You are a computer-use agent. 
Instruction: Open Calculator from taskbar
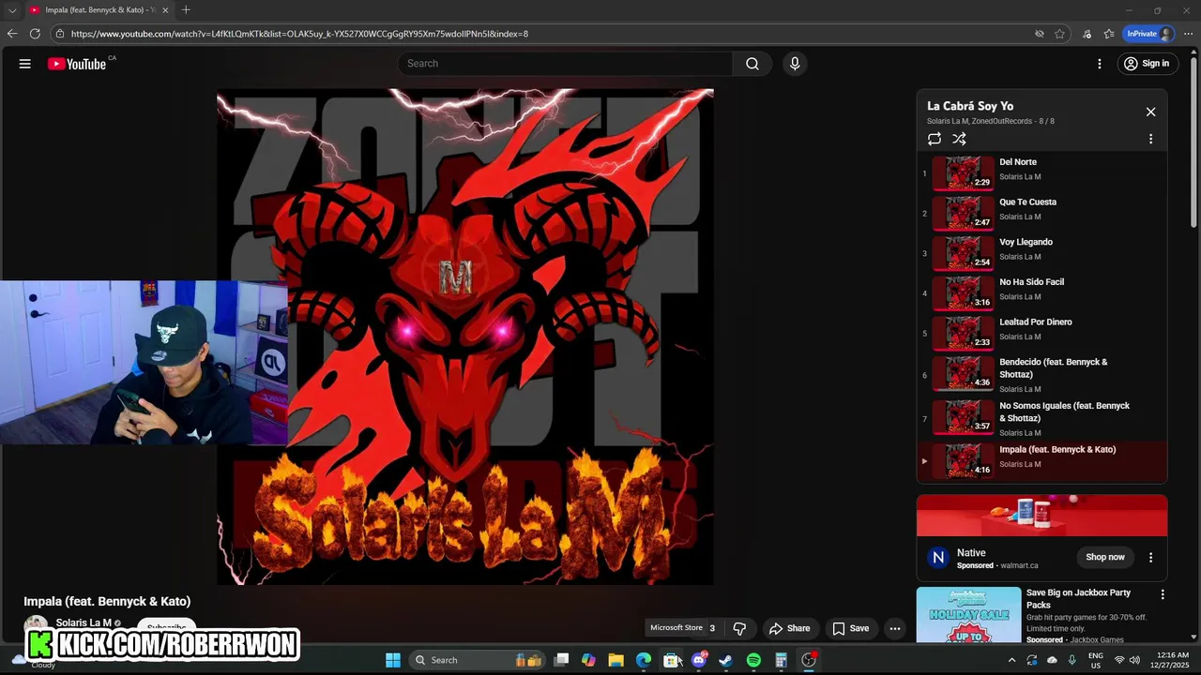[x=781, y=660]
